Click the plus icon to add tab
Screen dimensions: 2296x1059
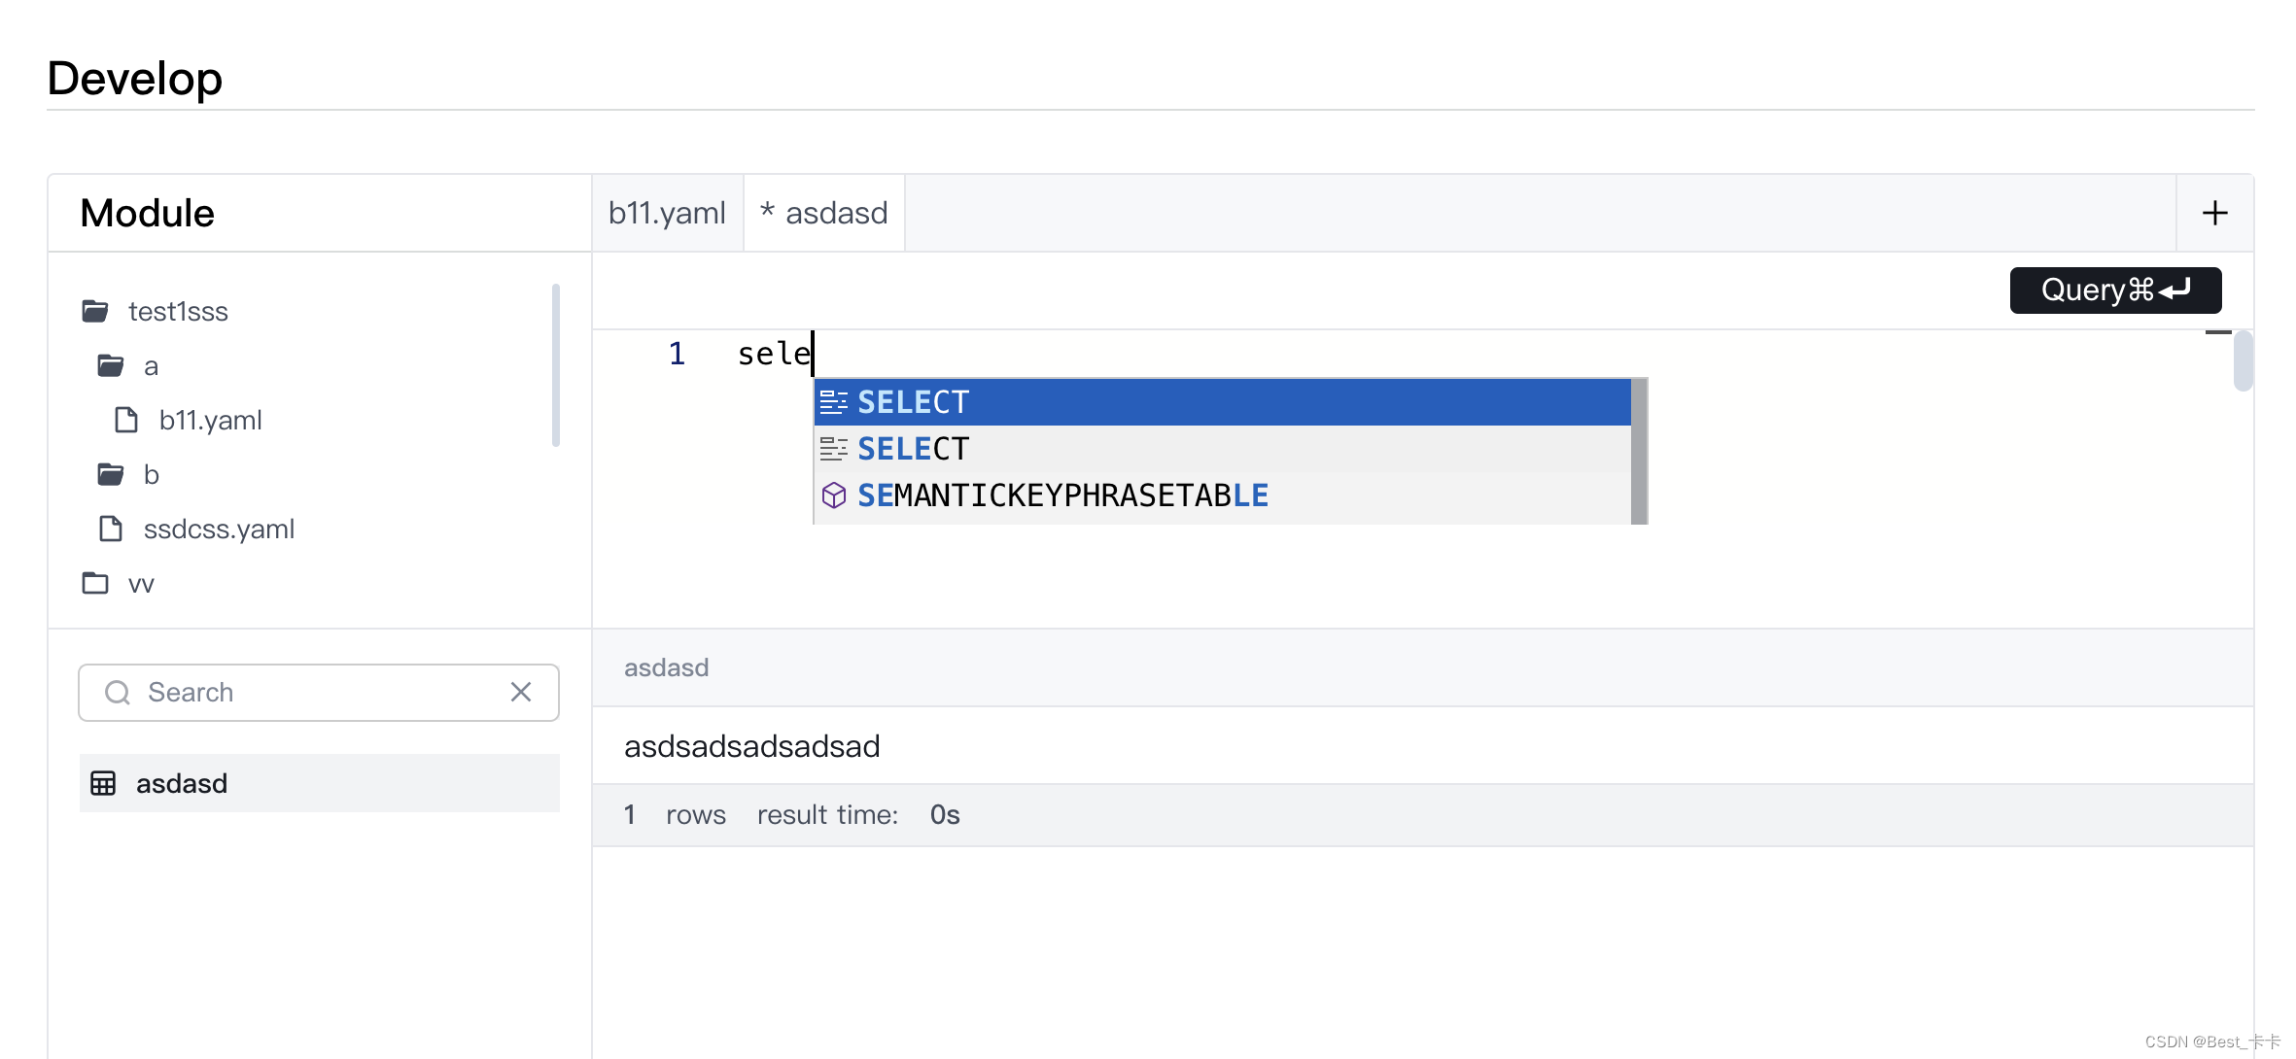coord(2214,213)
